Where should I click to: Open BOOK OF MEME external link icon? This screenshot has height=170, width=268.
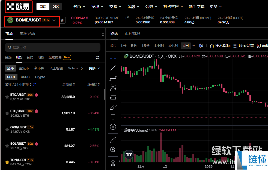[127, 18]
